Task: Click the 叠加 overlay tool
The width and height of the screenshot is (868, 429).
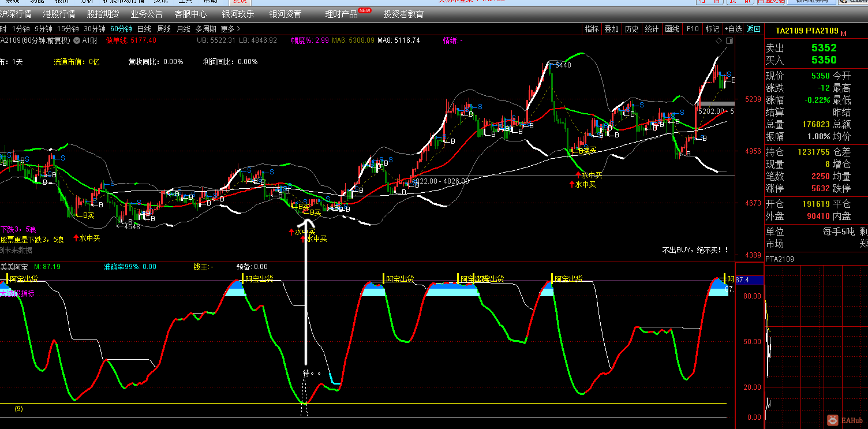Action: coord(612,29)
